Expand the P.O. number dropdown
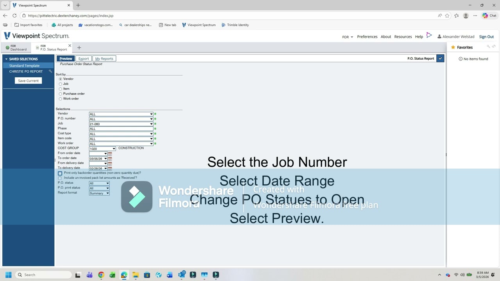Screen dimensions: 500x281 [151, 119]
